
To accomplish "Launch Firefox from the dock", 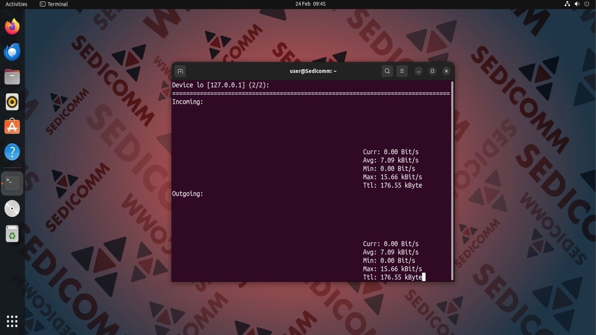I will pyautogui.click(x=12, y=27).
